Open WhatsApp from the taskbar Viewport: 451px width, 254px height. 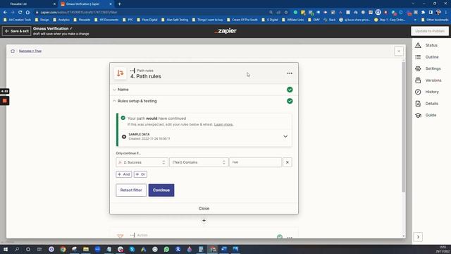(166, 249)
